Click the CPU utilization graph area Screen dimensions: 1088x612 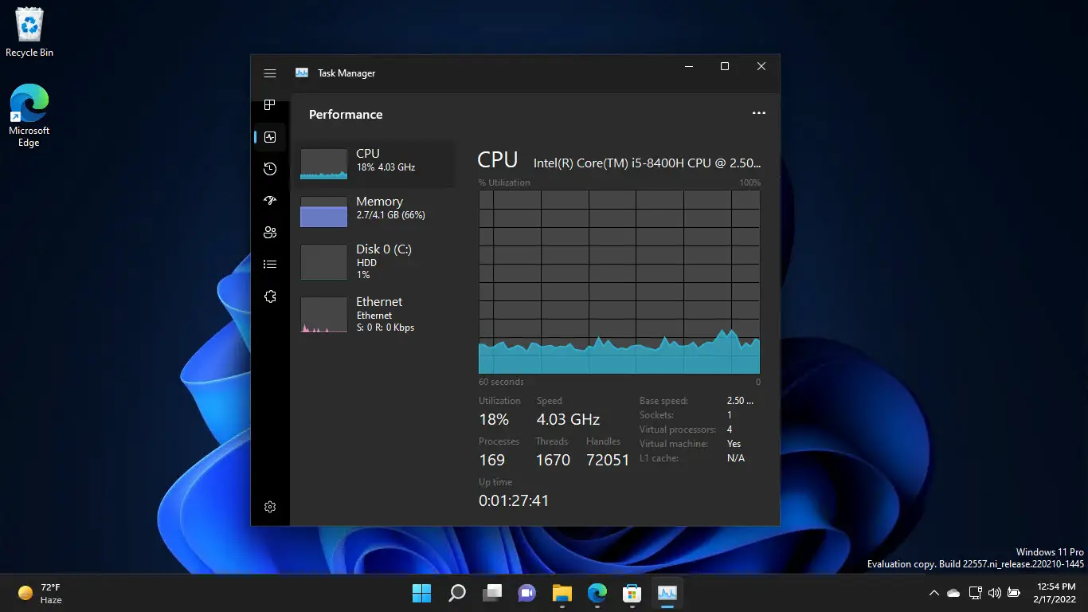(x=619, y=282)
